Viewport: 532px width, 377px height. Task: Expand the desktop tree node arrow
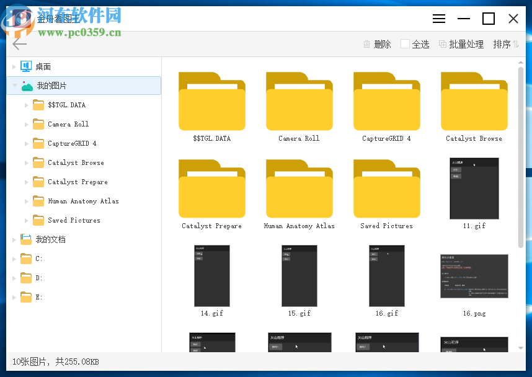click(14, 66)
